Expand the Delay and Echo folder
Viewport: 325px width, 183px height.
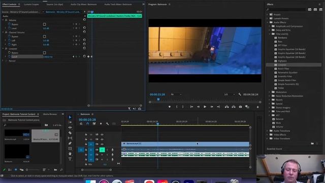pyautogui.click(x=270, y=30)
